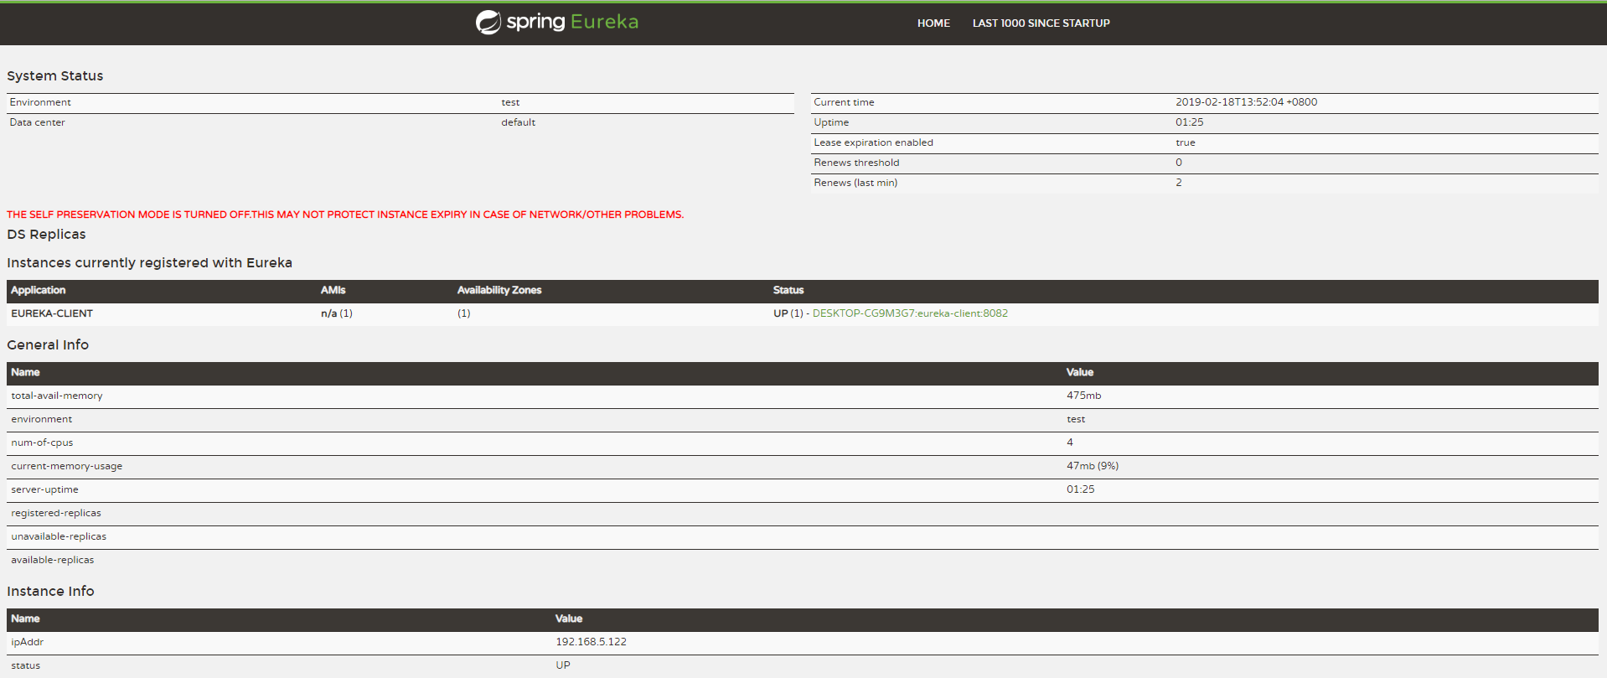Click the Environment label in System Status
1607x678 pixels.
click(x=40, y=102)
